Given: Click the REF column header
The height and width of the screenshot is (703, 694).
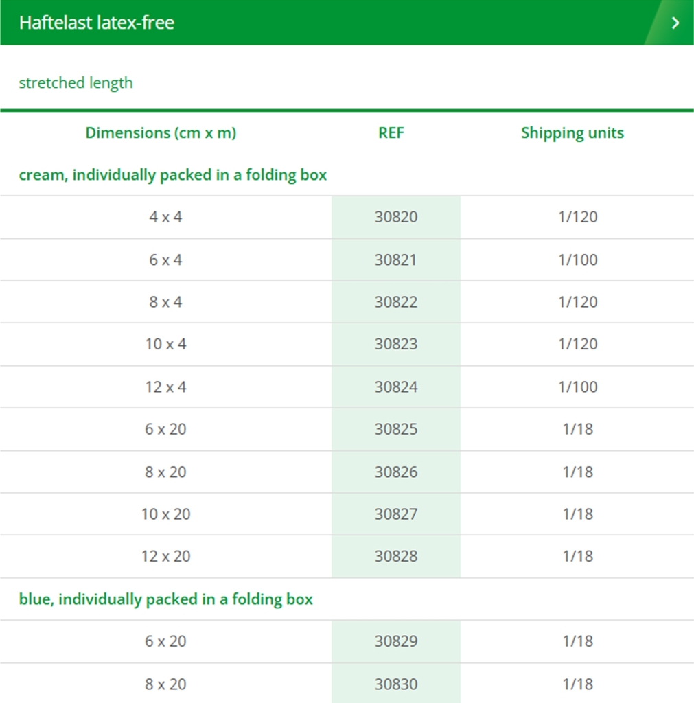Looking at the screenshot, I should (x=391, y=132).
